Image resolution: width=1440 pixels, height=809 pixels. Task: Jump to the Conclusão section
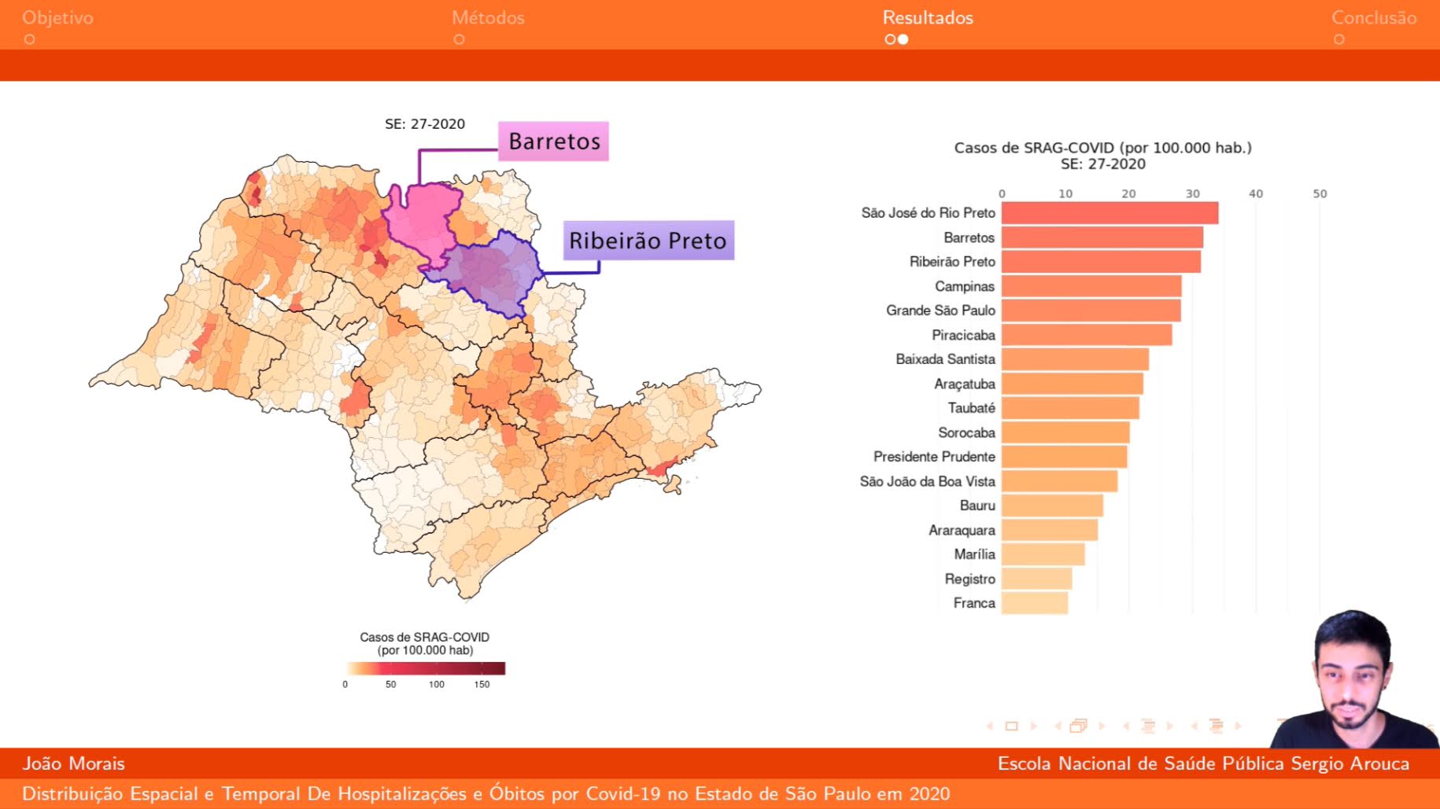(1373, 17)
